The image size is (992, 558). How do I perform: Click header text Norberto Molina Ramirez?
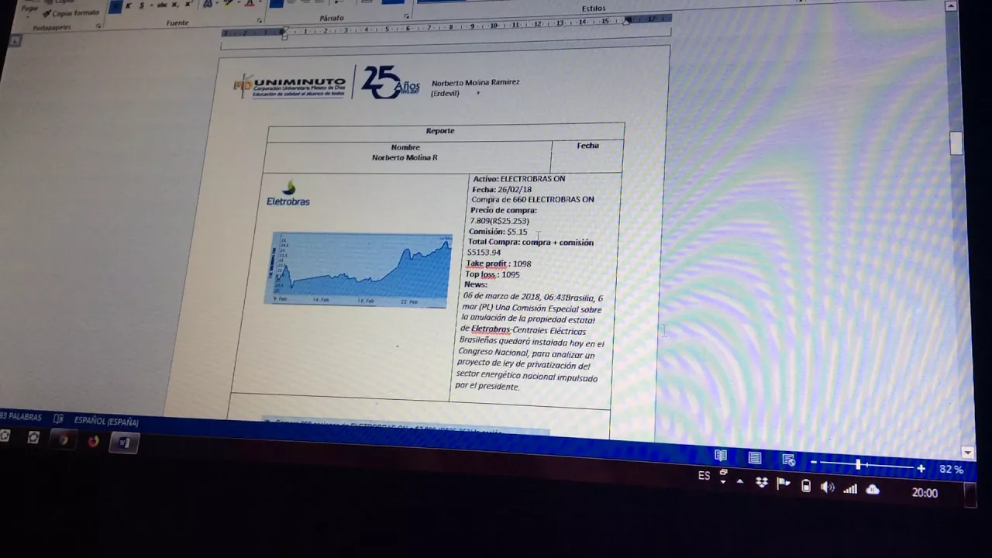tap(475, 82)
